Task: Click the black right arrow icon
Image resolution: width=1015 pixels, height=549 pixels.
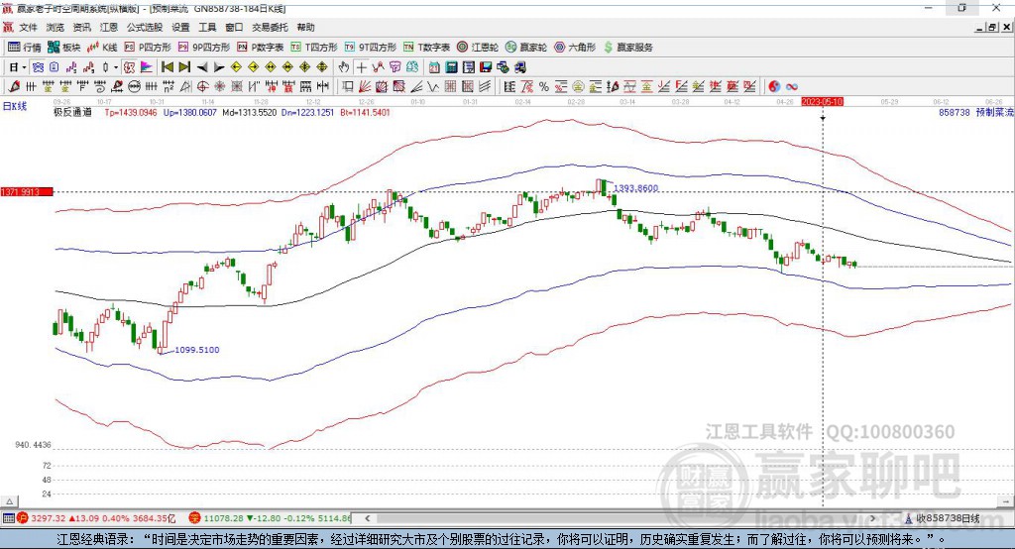Action: pos(219,67)
